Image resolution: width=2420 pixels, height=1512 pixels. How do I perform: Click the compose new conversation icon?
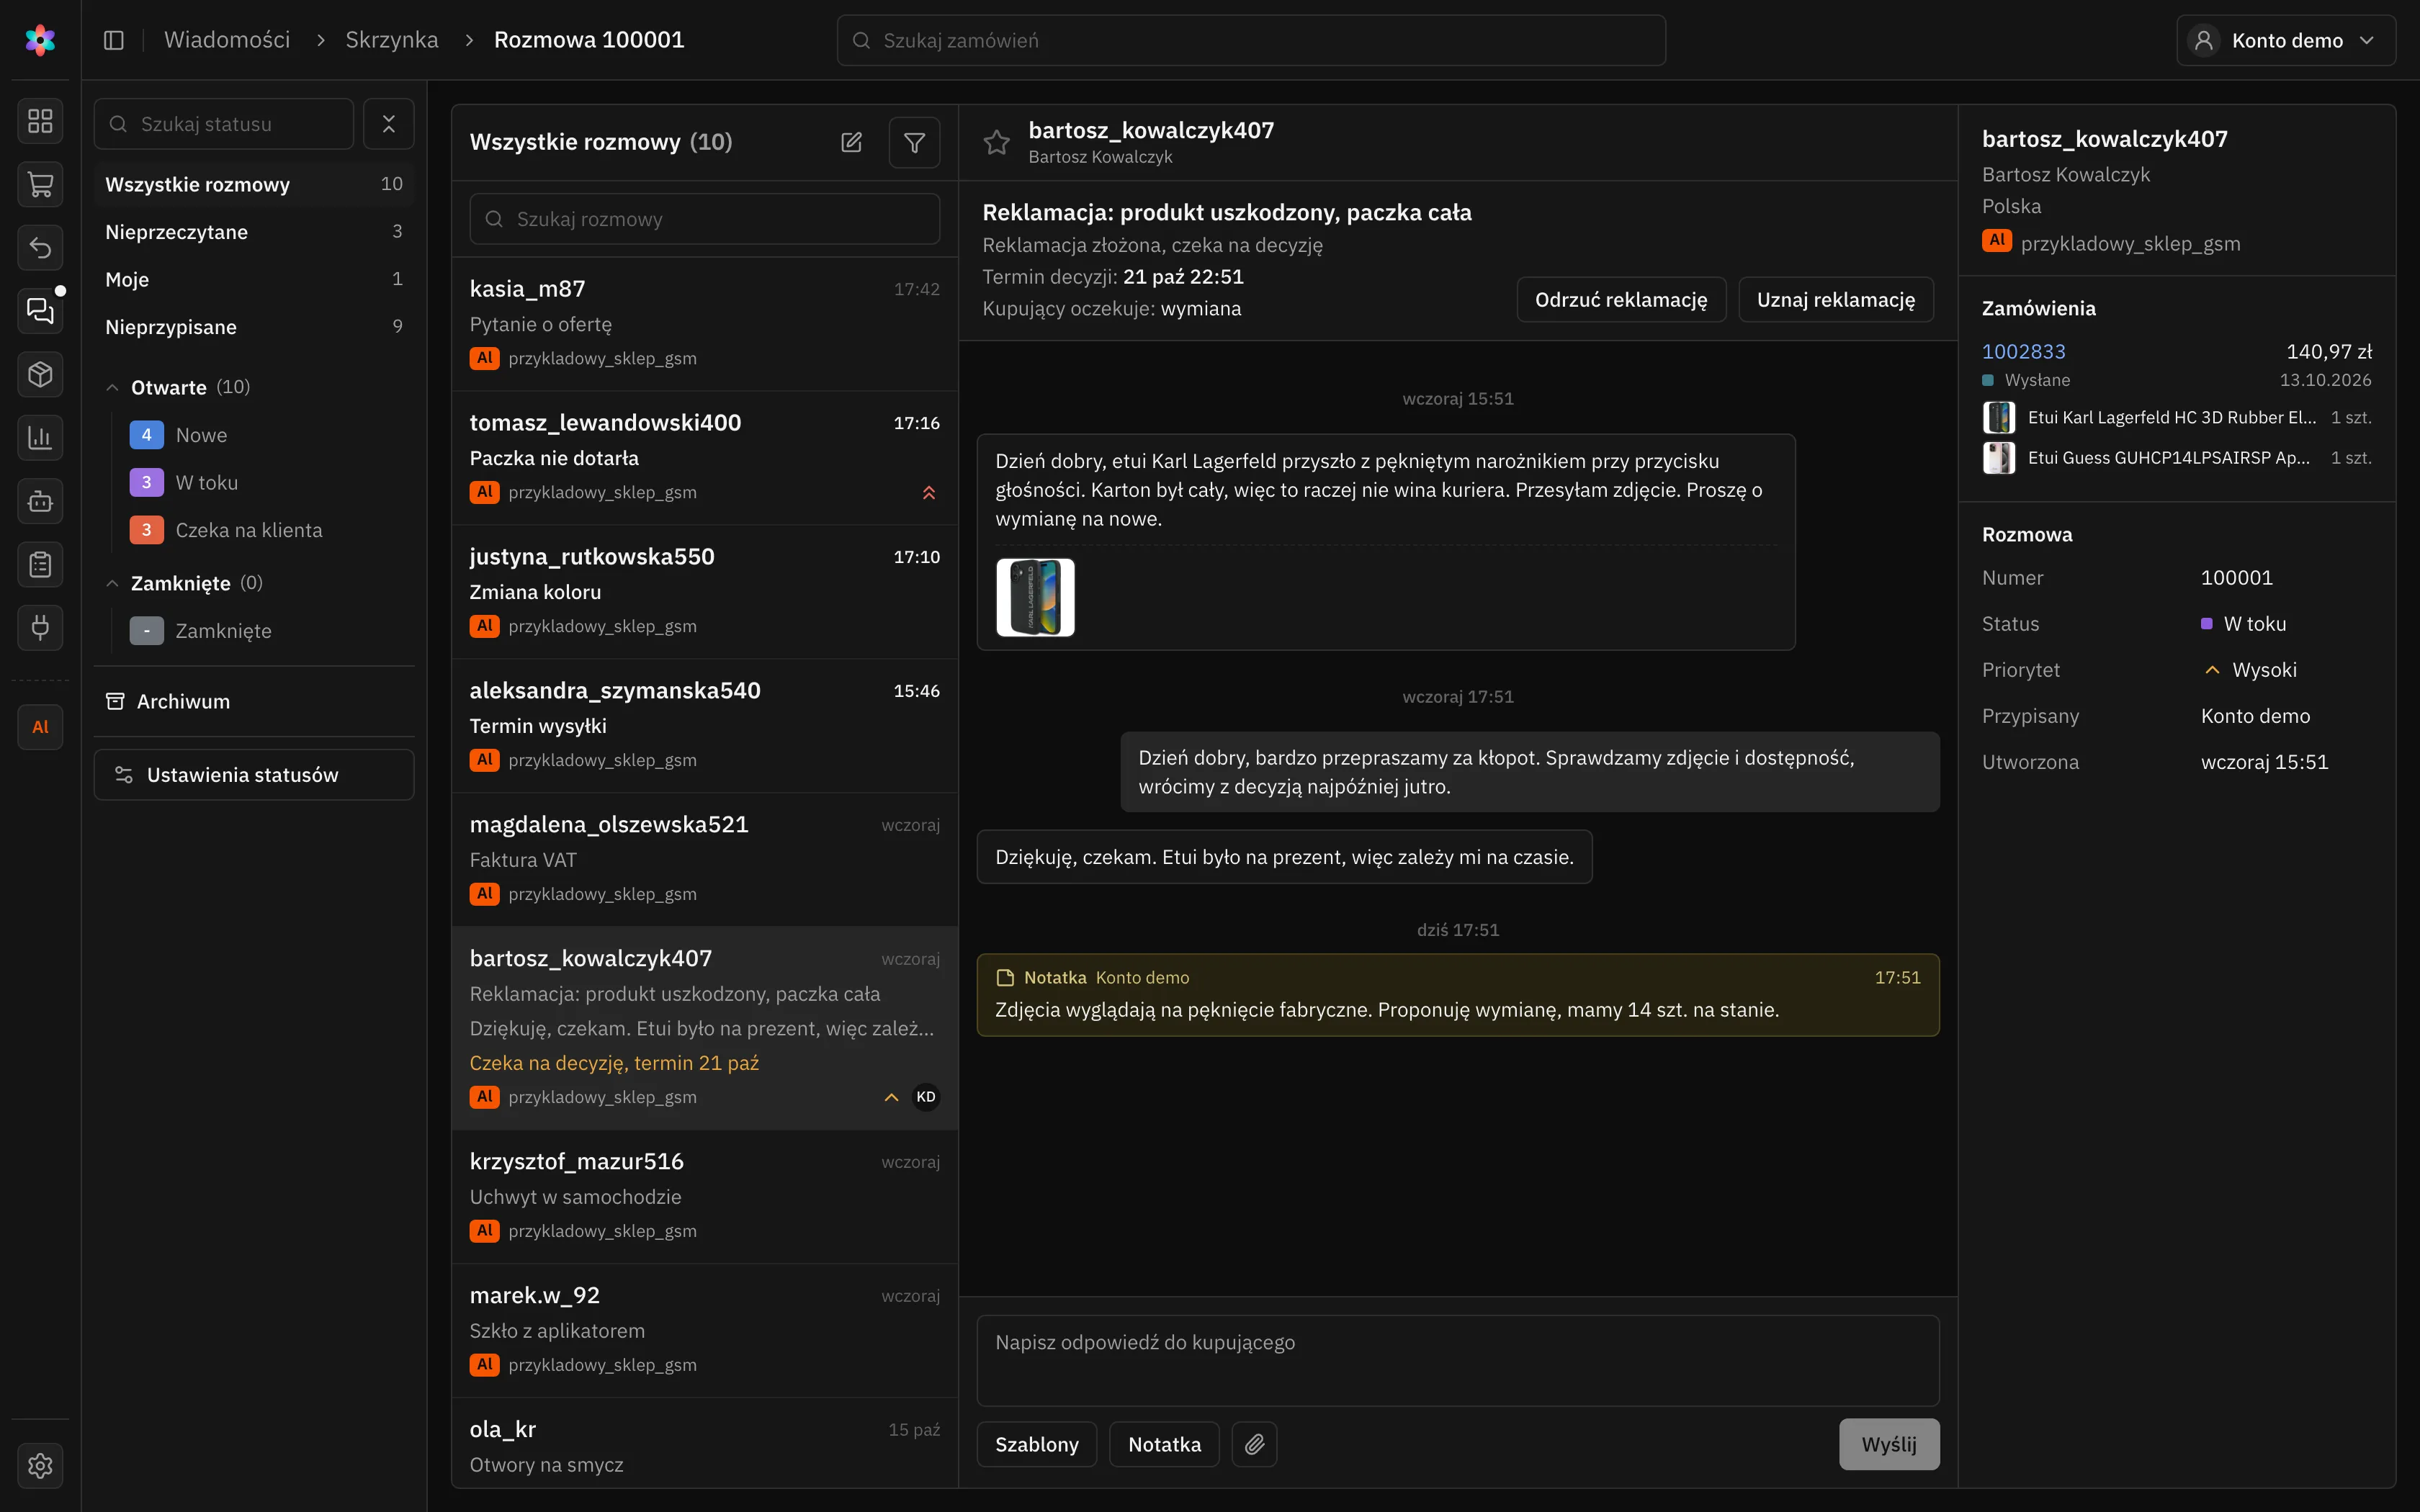coord(851,142)
